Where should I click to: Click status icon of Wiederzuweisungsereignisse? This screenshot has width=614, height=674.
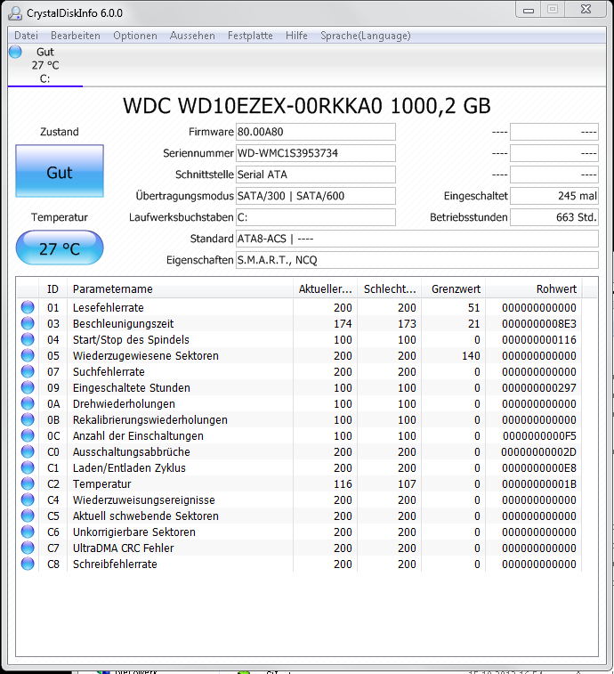pyautogui.click(x=28, y=499)
